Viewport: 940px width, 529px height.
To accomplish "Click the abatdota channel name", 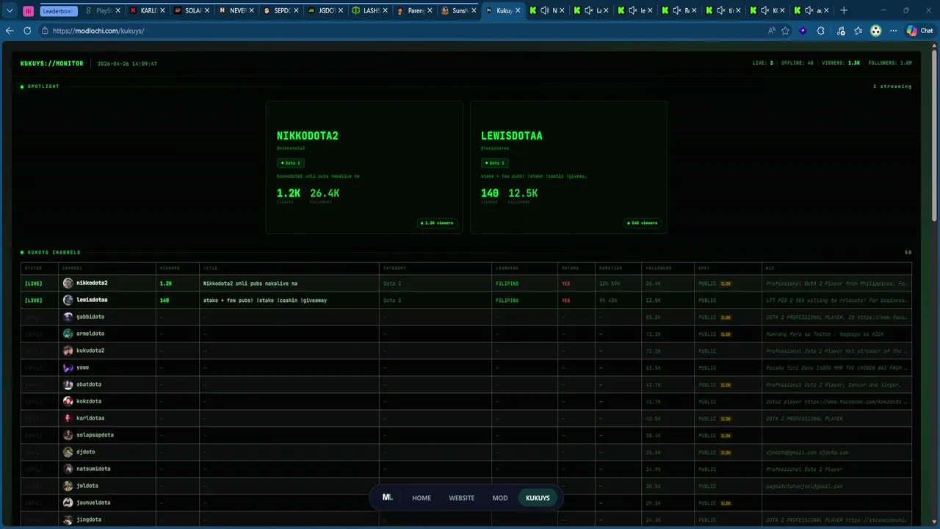I will [89, 384].
